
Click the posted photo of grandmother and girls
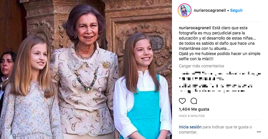click(86, 69)
